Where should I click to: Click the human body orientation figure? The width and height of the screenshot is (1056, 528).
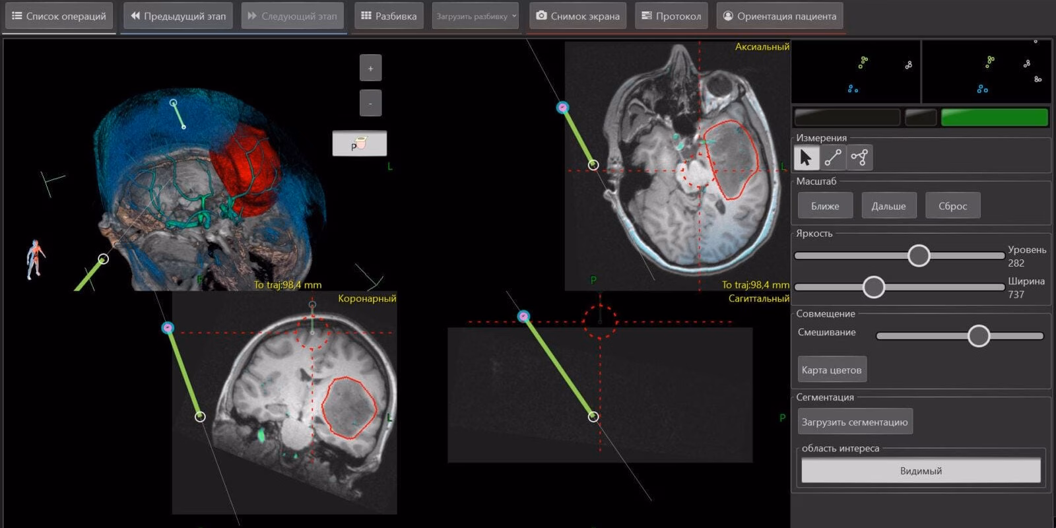[35, 259]
